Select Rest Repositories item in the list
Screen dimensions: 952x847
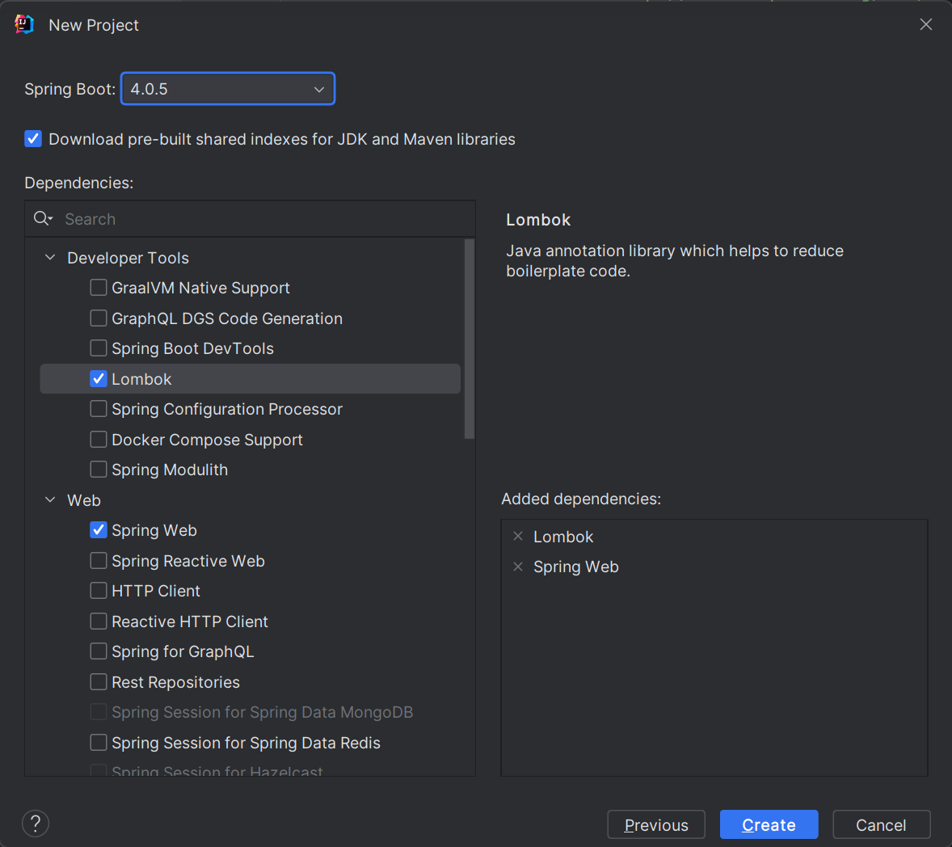pos(175,682)
